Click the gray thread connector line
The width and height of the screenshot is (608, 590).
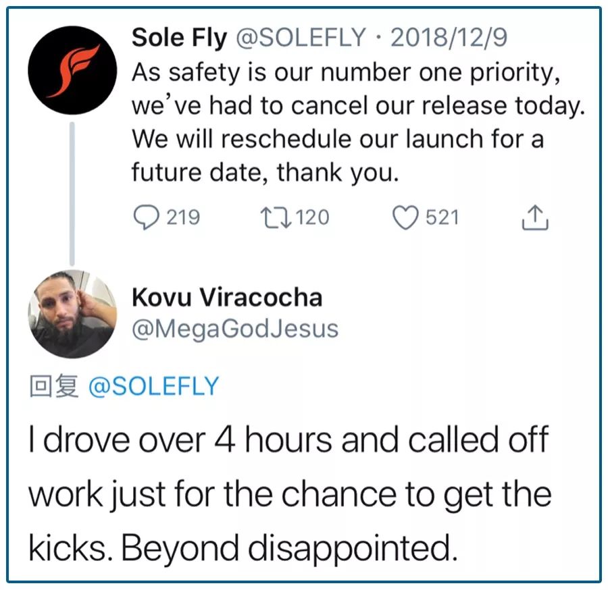(x=72, y=196)
